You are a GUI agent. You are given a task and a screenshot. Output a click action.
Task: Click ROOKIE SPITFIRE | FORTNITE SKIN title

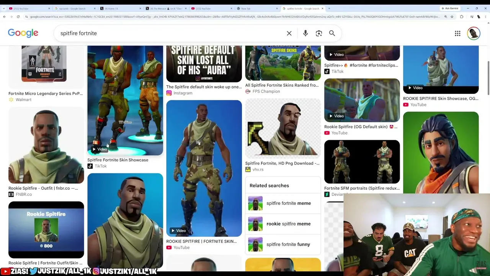pyautogui.click(x=201, y=242)
